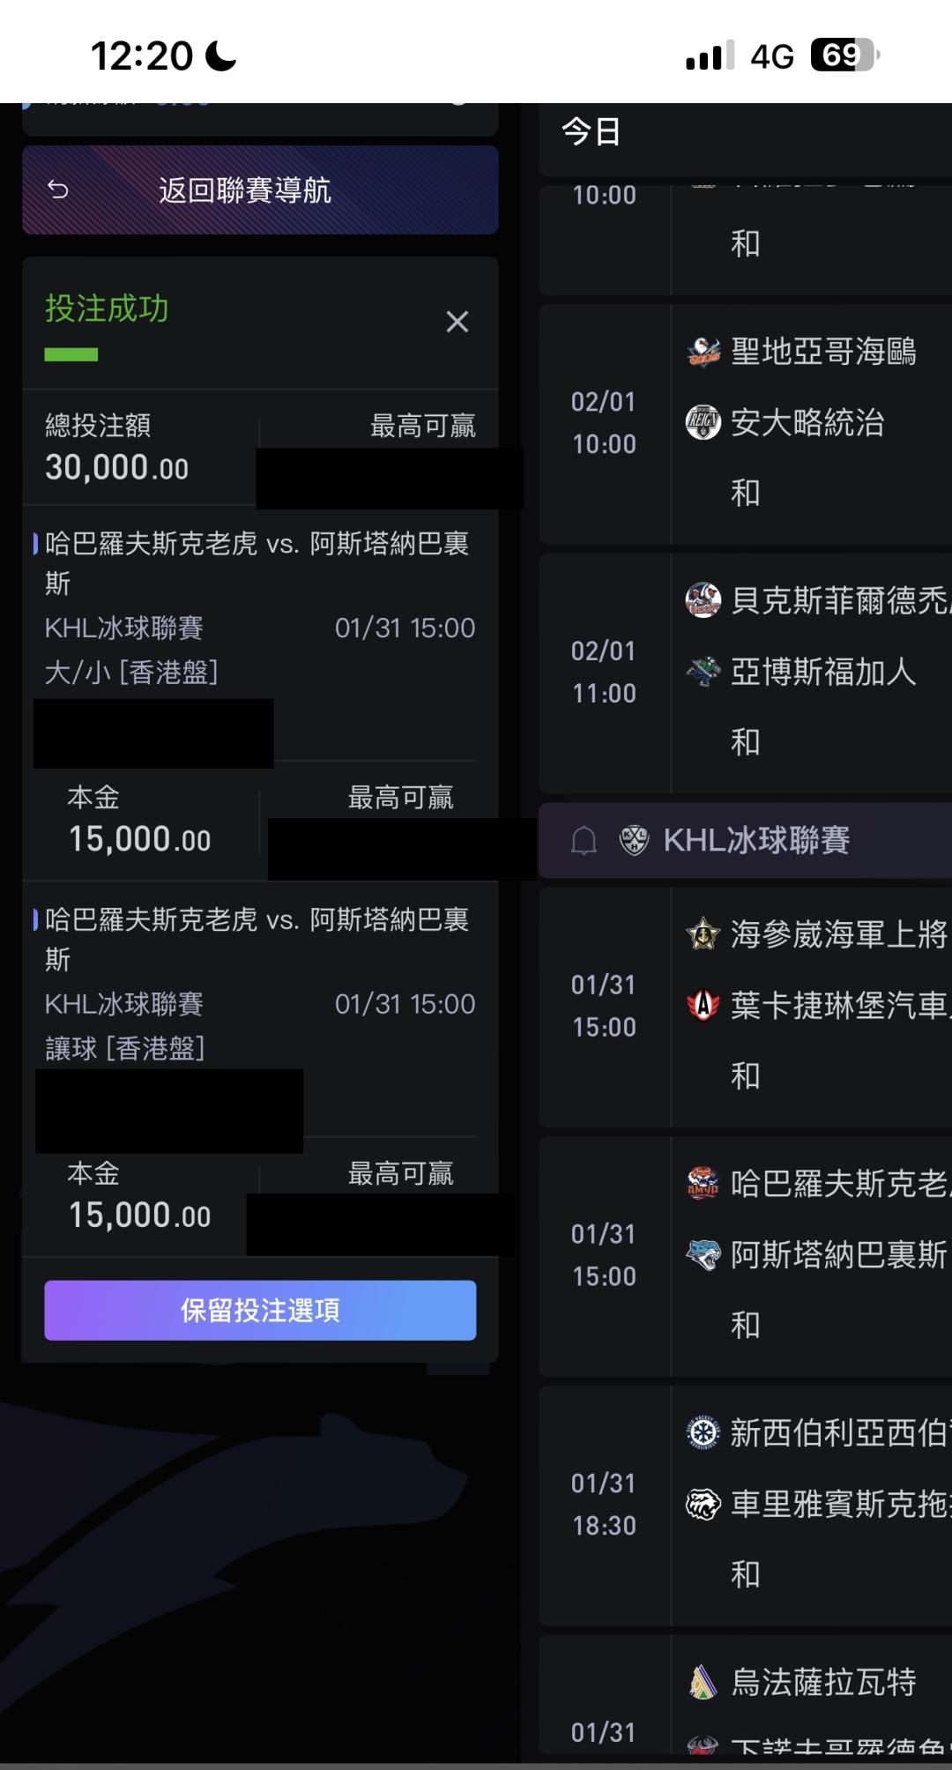
Task: Tap the 葉卡捷琳堡汽車 team logo
Action: click(703, 1005)
